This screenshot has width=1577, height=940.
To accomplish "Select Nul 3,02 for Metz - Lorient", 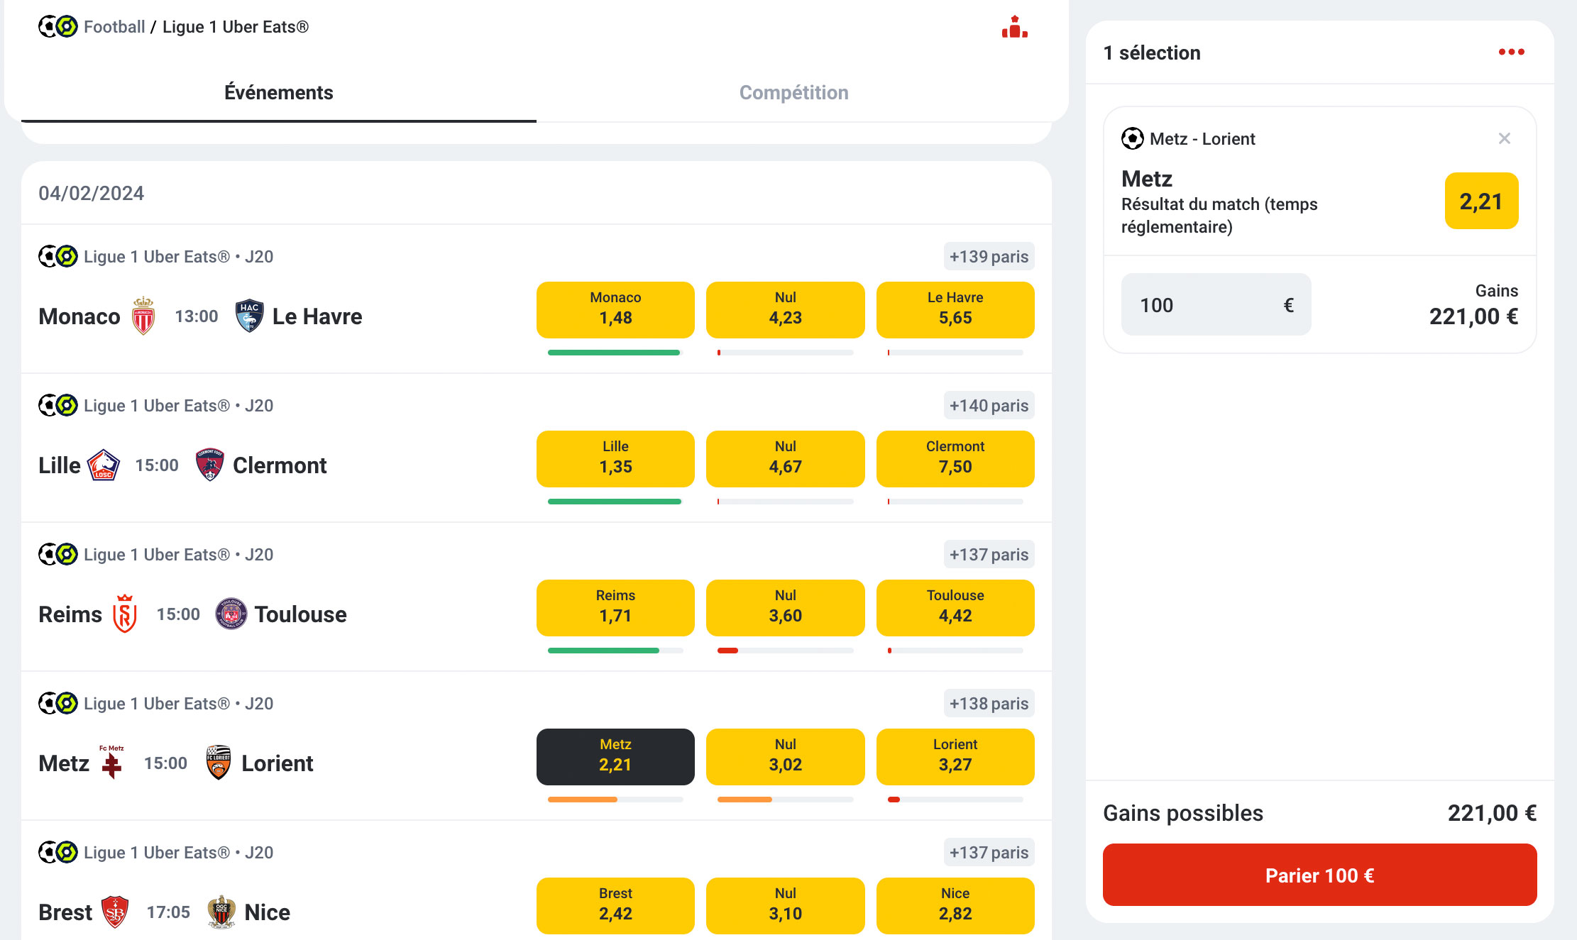I will pos(785,756).
